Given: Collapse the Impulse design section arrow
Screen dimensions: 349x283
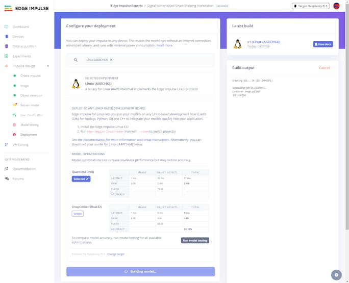Looking at the screenshot, I should coord(48,66).
